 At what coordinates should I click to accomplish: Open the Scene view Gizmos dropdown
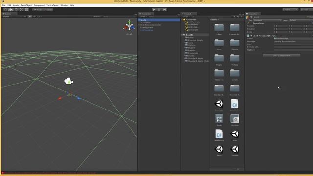(x=97, y=16)
